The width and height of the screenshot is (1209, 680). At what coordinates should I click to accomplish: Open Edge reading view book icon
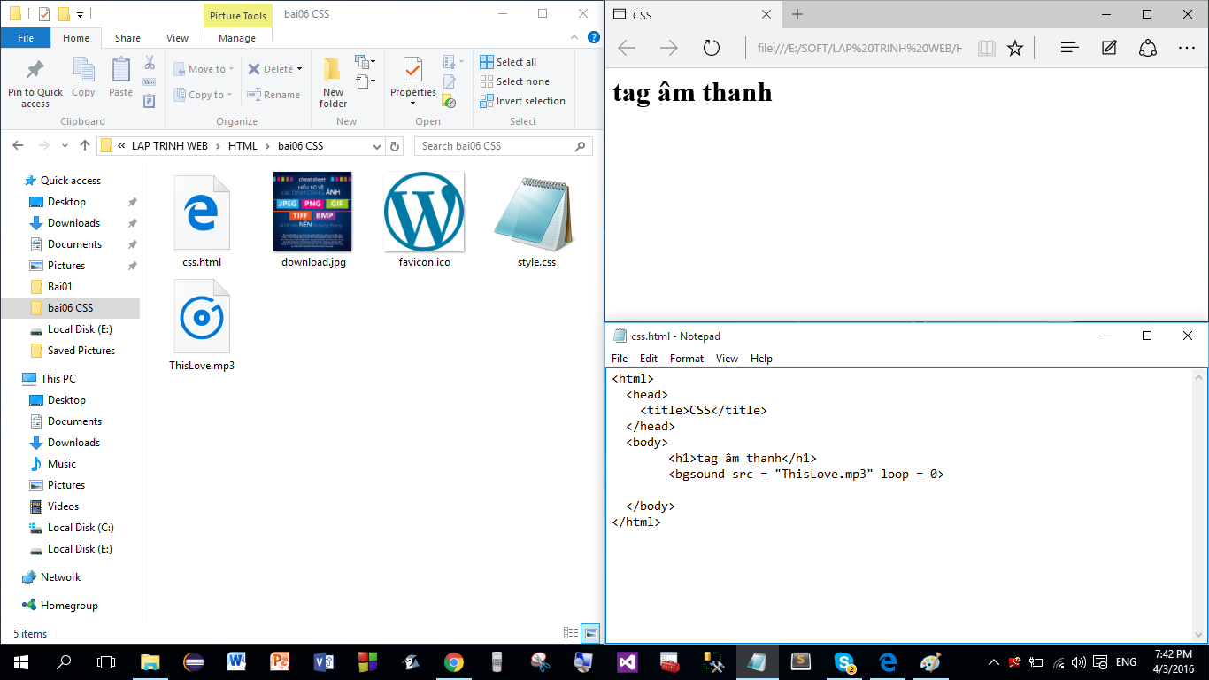[x=986, y=48]
